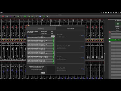This screenshot has width=121, height=91.
Task: Click the grey square toolbar icon after Triggers
Action: (47, 17)
